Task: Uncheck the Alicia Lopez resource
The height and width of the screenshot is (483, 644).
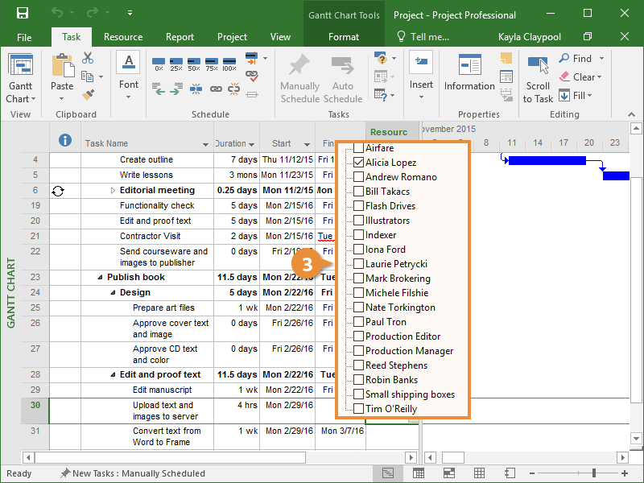Action: [359, 163]
